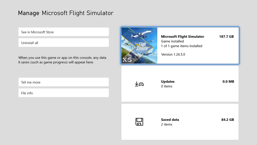257x145 pixels.
Task: Choose Uninstall all
Action: [64, 43]
